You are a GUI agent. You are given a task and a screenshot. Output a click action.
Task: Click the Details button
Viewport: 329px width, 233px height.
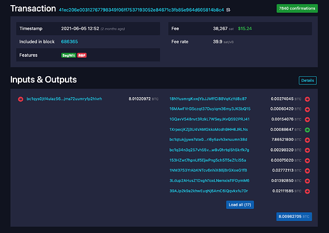coord(307,81)
